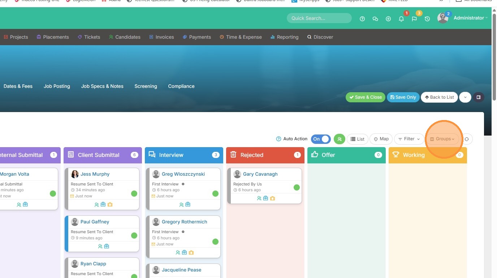
Task: Open the Groups dropdown
Action: 442,139
